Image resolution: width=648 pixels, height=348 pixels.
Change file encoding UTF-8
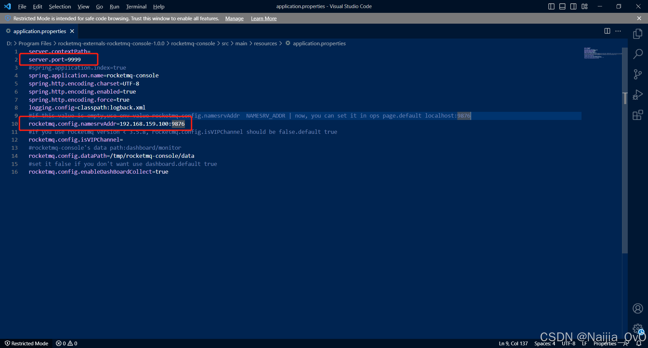pyautogui.click(x=568, y=343)
